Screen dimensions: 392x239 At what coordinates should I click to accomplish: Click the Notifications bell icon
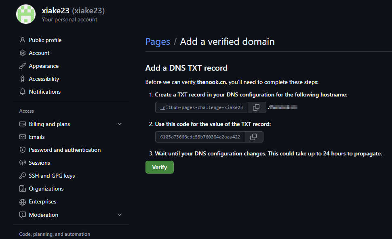(x=23, y=92)
